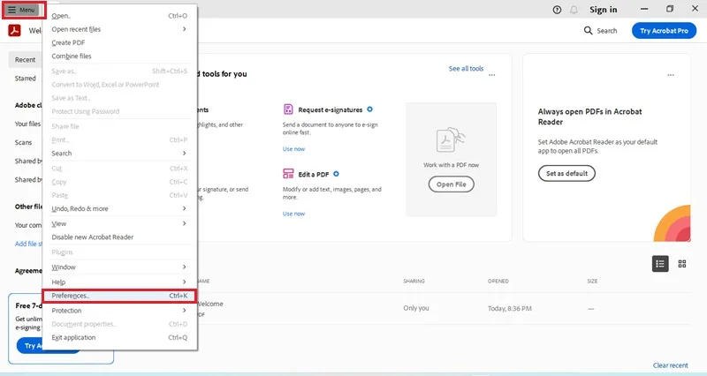Open the help question mark icon
Image resolution: width=707 pixels, height=376 pixels.
click(557, 10)
